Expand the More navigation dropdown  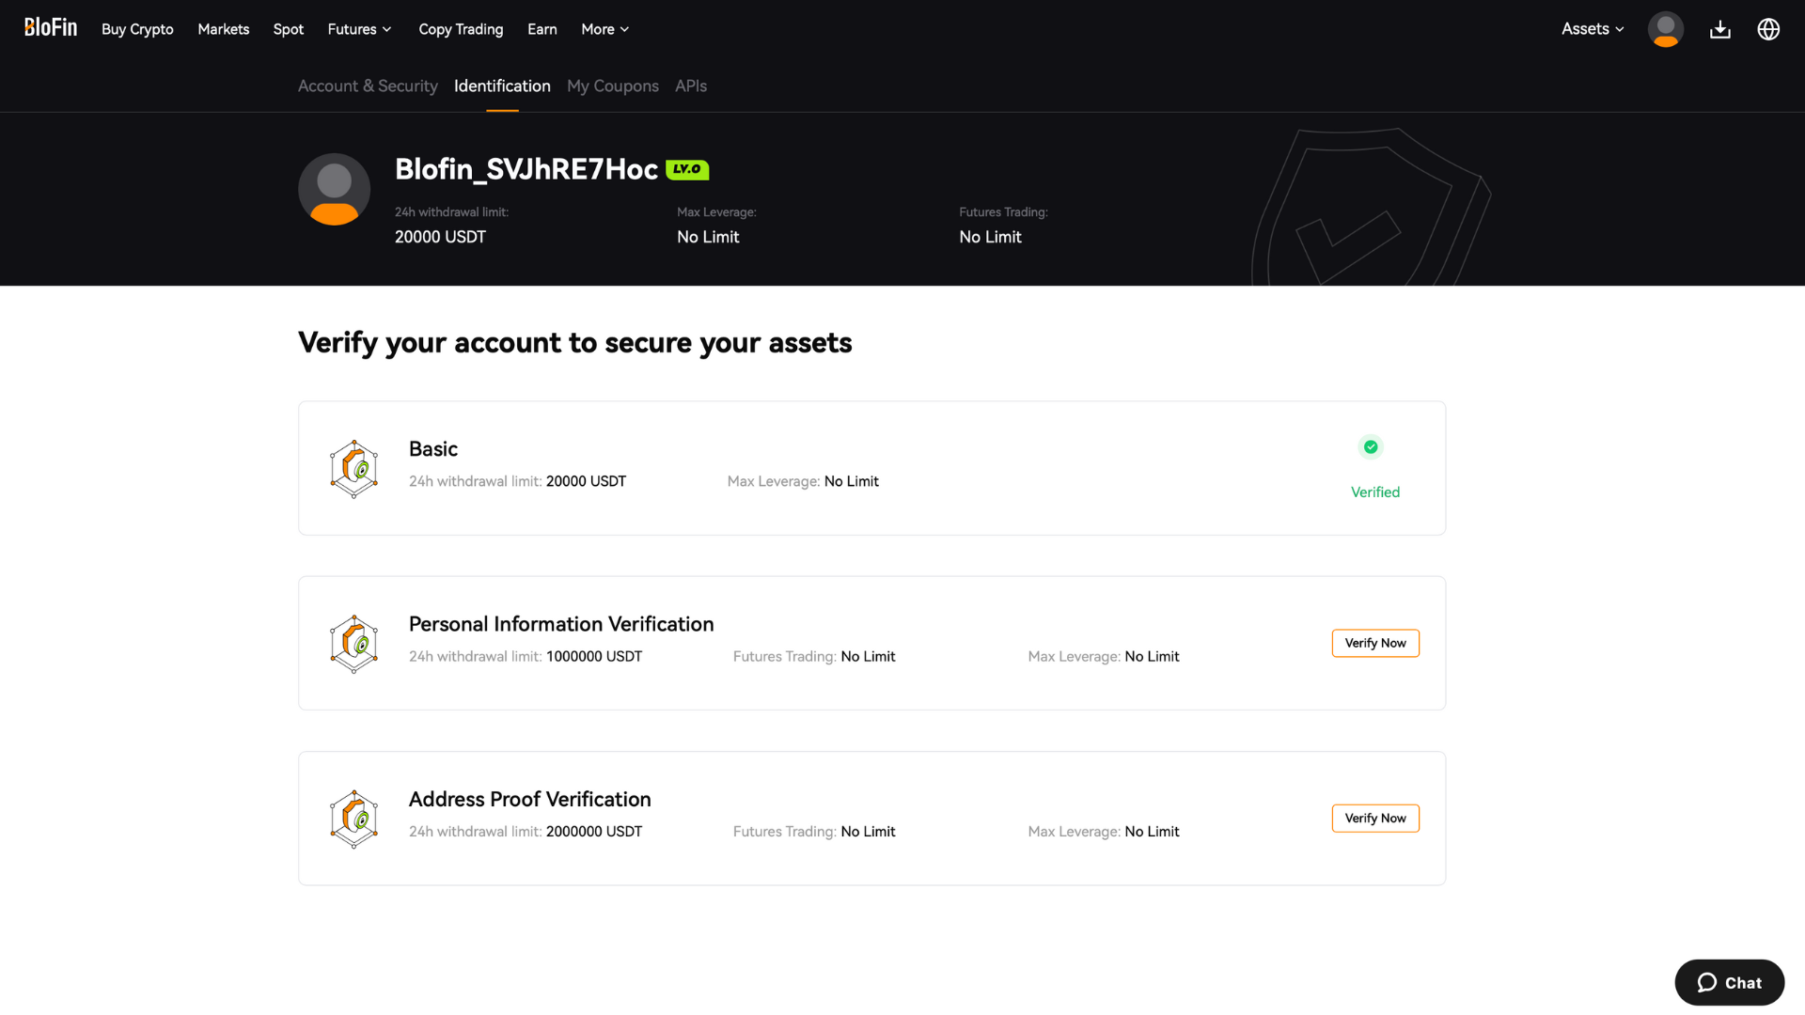tap(605, 27)
